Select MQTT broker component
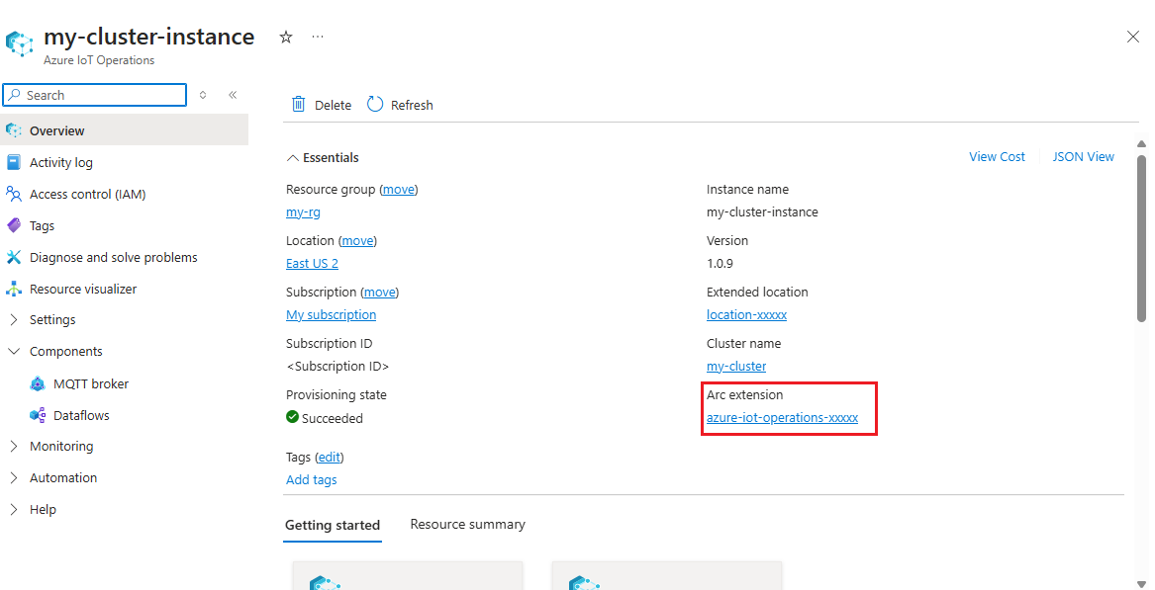 pyautogui.click(x=90, y=383)
